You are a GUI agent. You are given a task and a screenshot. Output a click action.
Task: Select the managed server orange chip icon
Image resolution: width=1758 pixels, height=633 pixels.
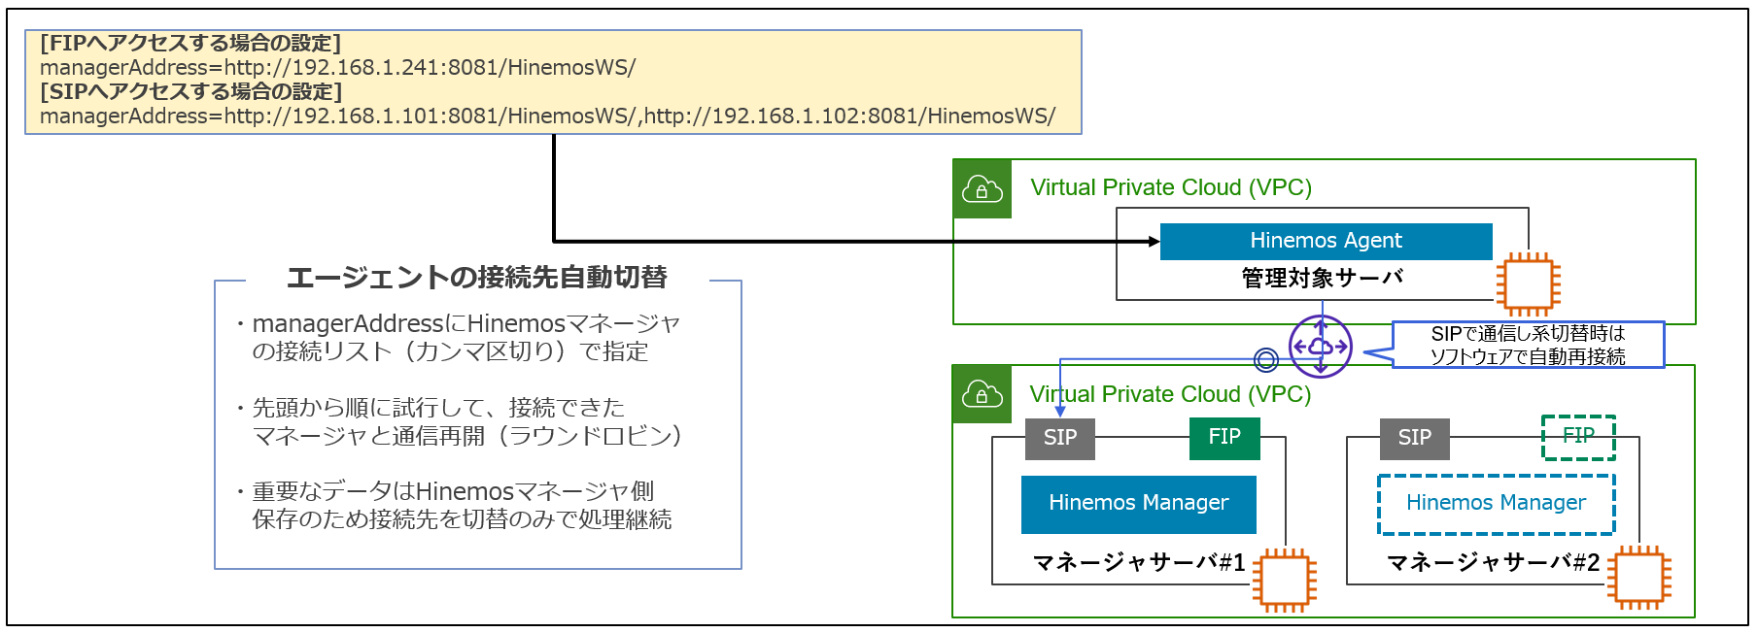tap(1529, 284)
